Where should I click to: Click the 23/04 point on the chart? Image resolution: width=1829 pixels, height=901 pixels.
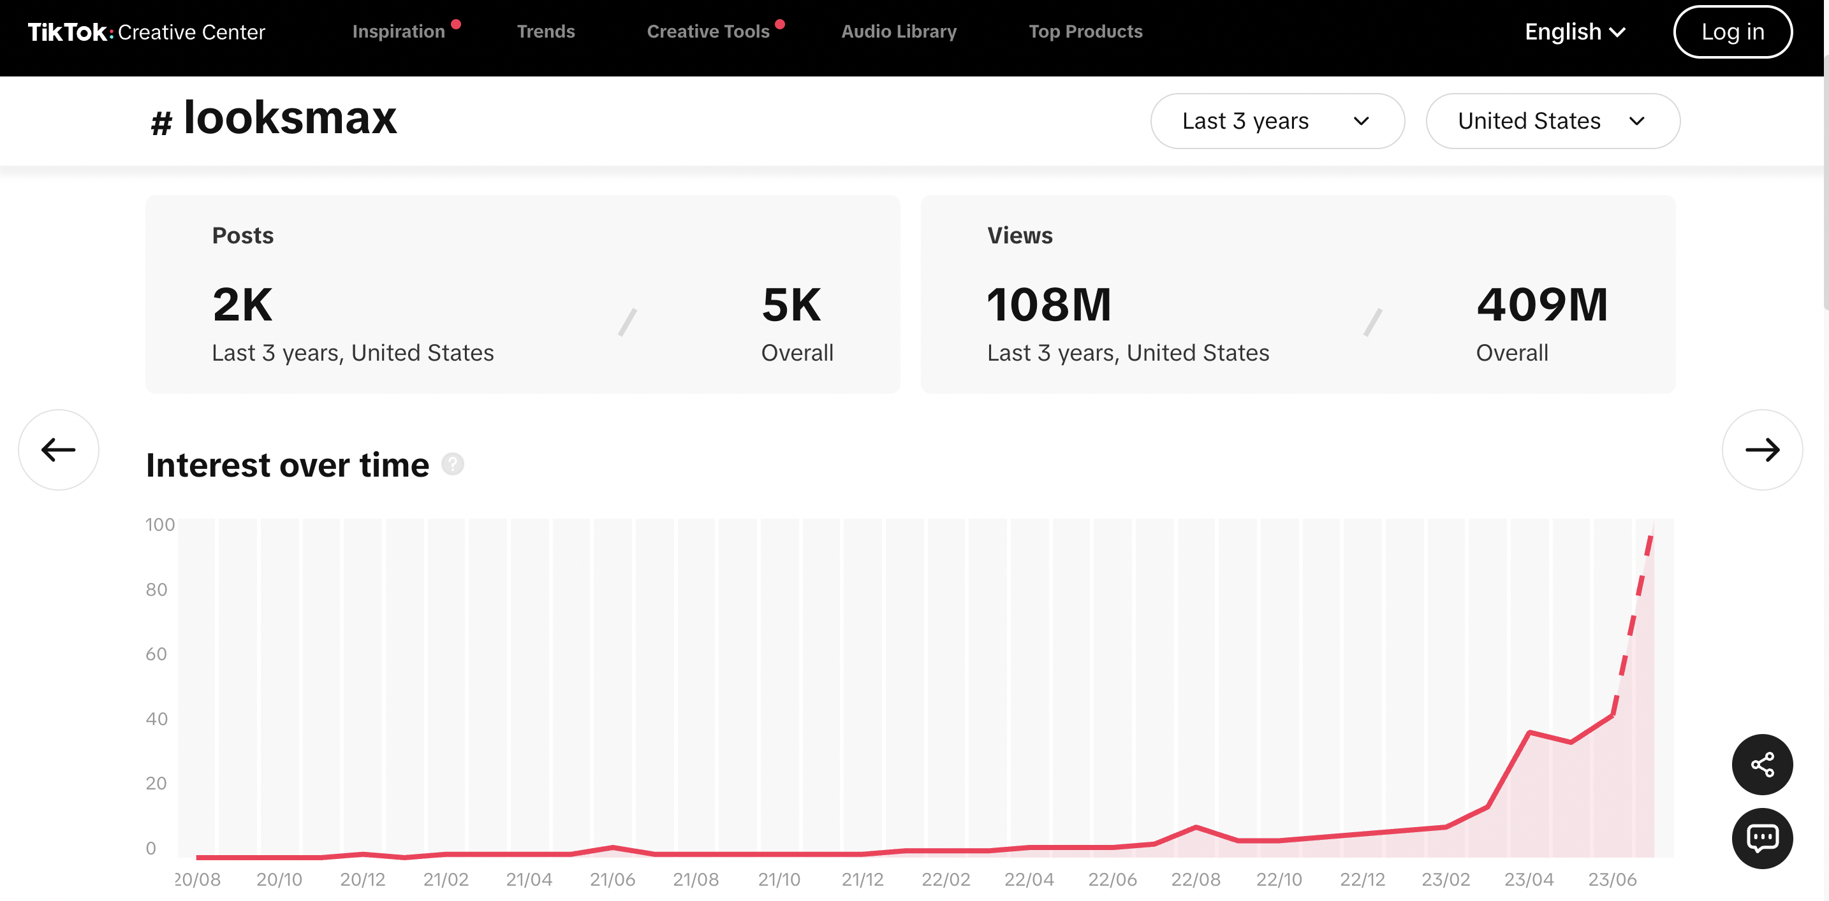(1529, 732)
